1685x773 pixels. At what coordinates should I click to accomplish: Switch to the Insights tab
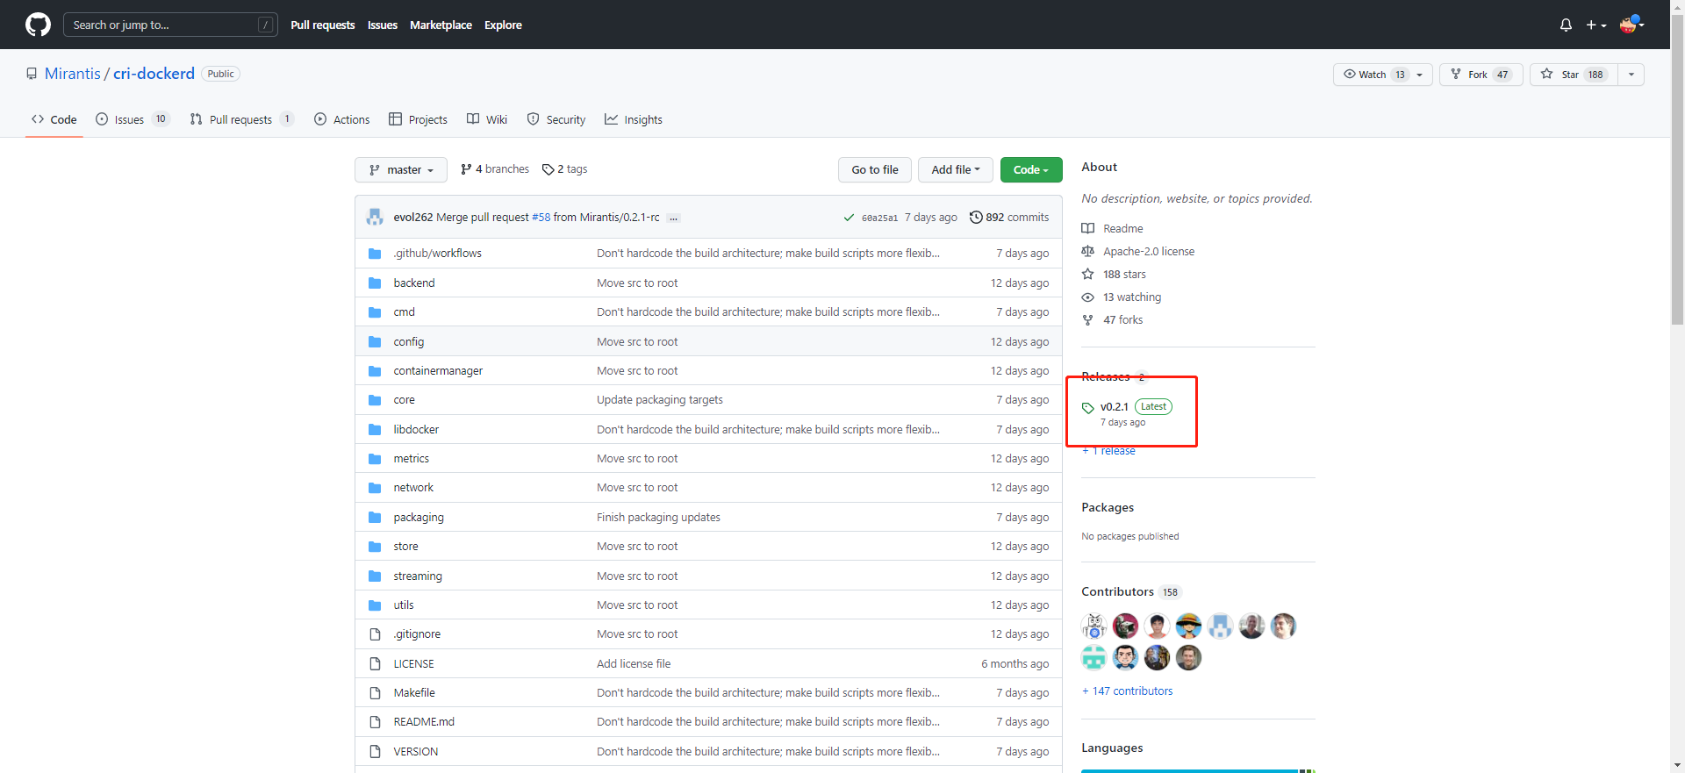(x=634, y=119)
